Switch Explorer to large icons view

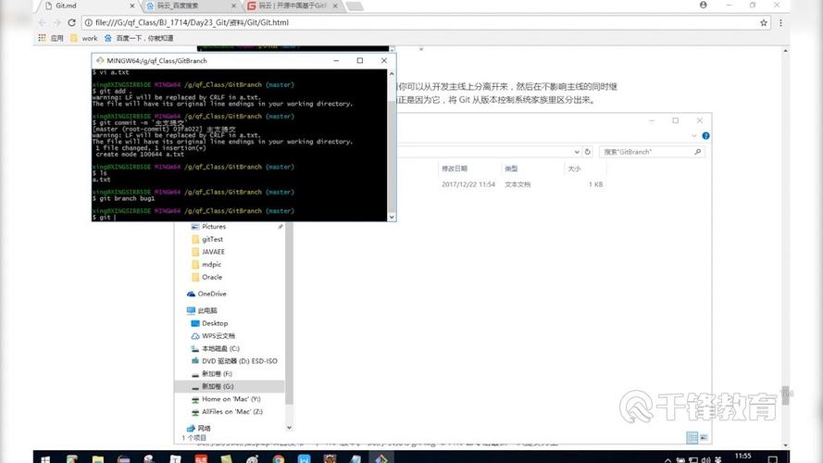tap(704, 437)
